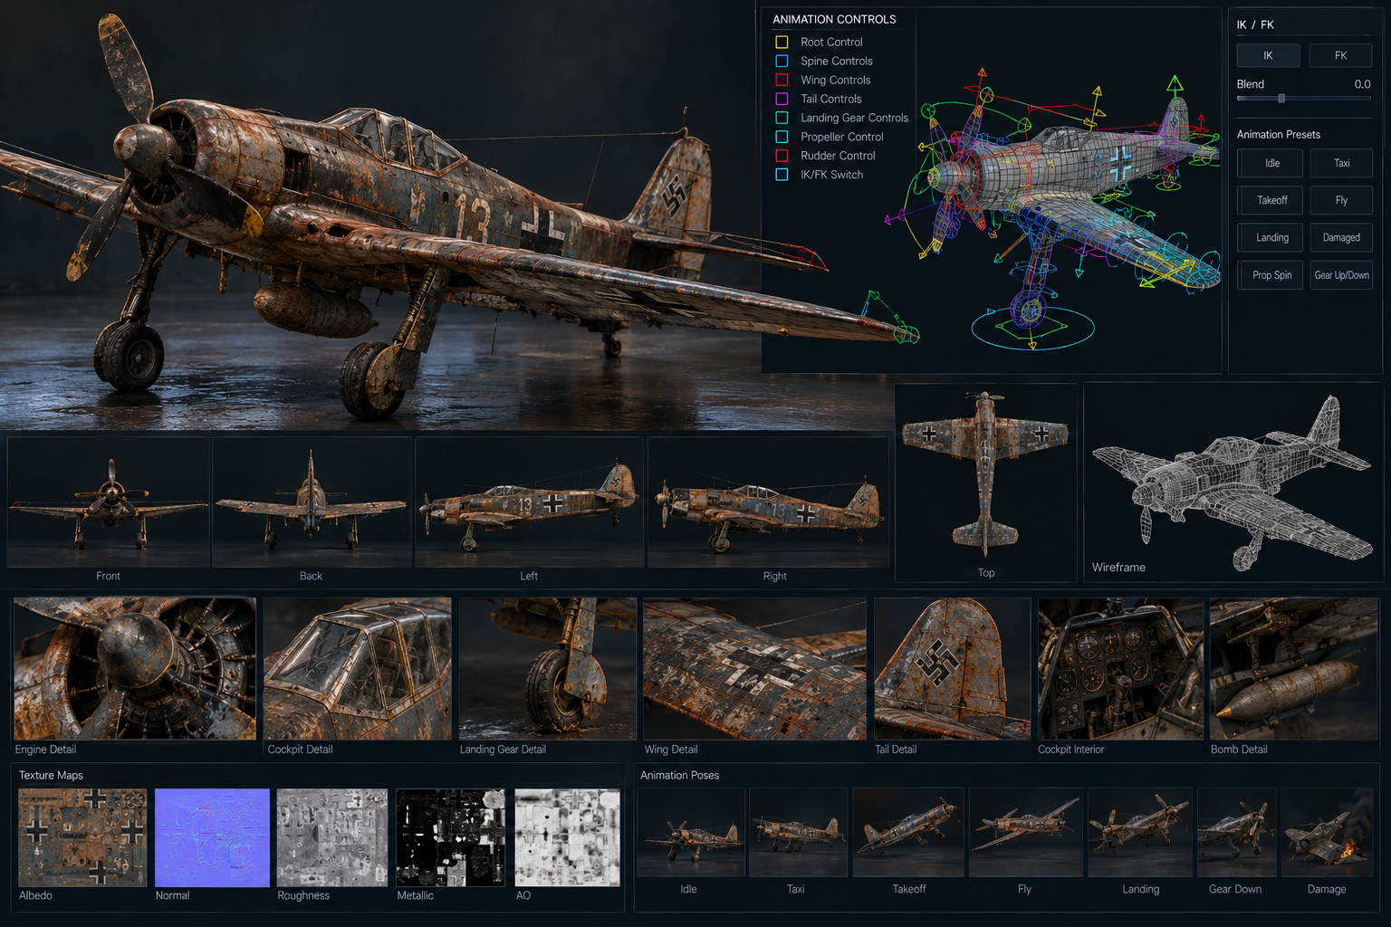Open the Roughness texture map
Viewport: 1391px width, 927px height.
click(332, 837)
